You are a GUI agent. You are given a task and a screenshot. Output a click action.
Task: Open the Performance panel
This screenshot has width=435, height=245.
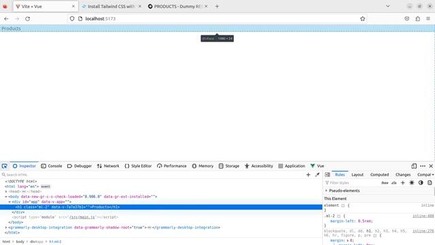pos(172,166)
